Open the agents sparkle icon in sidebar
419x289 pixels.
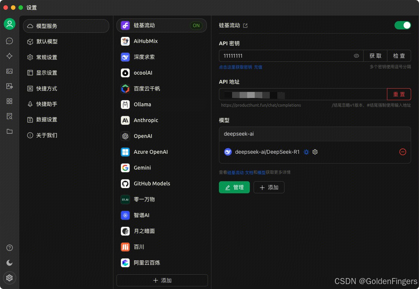[10, 56]
